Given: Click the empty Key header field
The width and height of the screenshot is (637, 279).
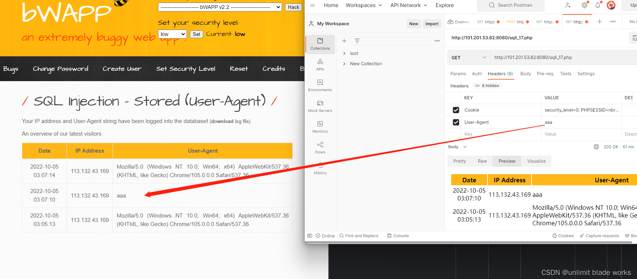Looking at the screenshot, I should pos(501,134).
